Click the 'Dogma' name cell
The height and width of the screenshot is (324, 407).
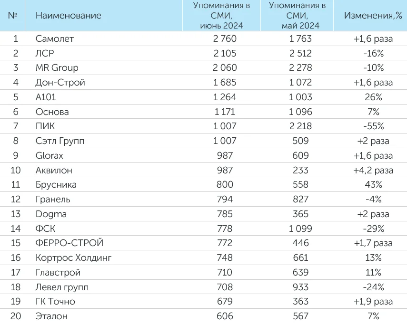51,214
